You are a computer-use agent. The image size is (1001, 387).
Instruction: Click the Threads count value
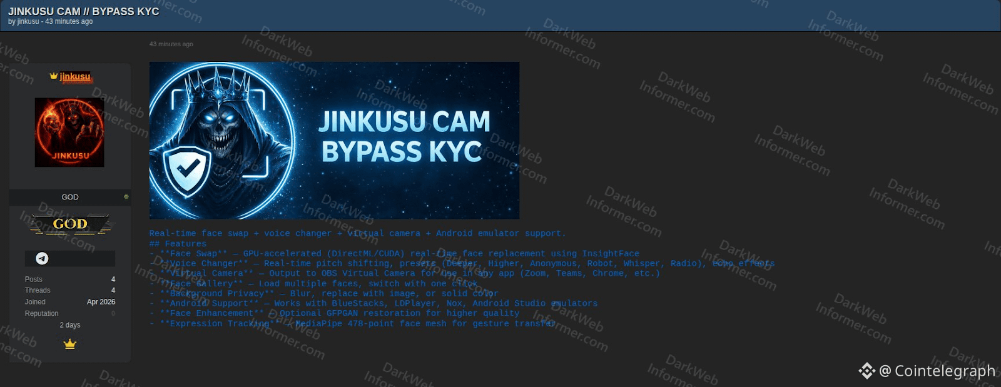[113, 290]
